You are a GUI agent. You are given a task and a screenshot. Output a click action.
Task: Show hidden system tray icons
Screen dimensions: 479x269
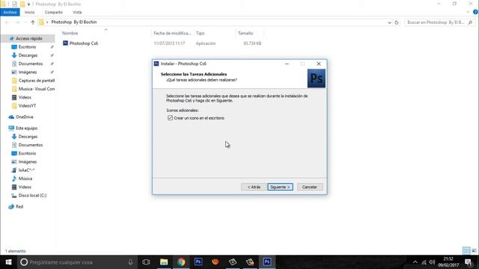pyautogui.click(x=415, y=262)
